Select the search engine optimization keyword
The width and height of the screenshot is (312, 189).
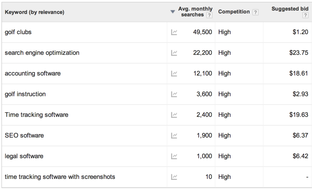pos(42,53)
